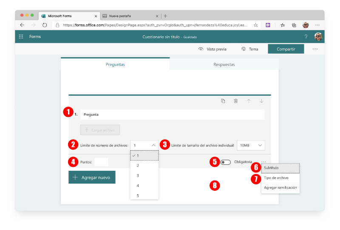The image size is (340, 230).
Task: Toggle the Obligatoria switch
Action: (x=226, y=162)
